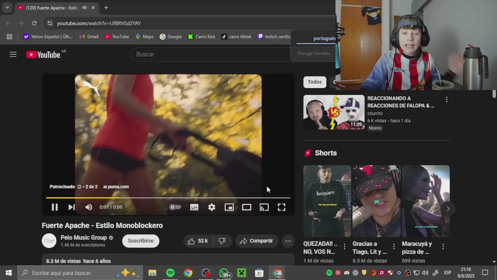Viewport: 497px width, 280px height.
Task: Open YouTube hamburger guide menu
Action: 13,54
